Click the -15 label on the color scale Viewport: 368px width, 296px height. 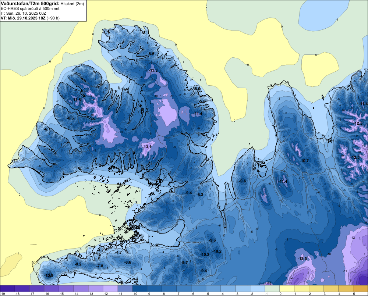coord(61,294)
